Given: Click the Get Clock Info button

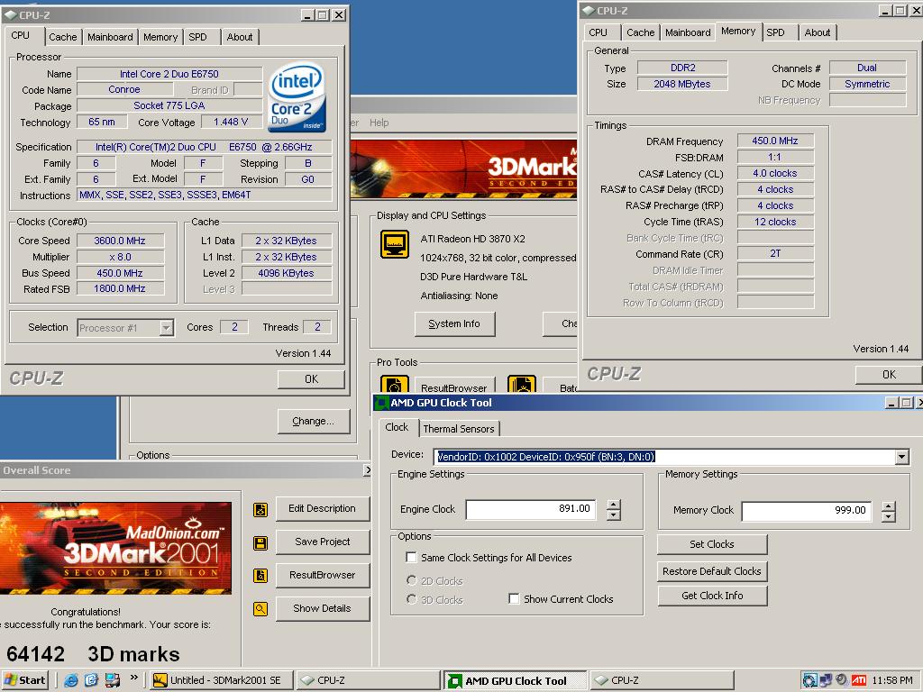Looking at the screenshot, I should click(x=712, y=596).
